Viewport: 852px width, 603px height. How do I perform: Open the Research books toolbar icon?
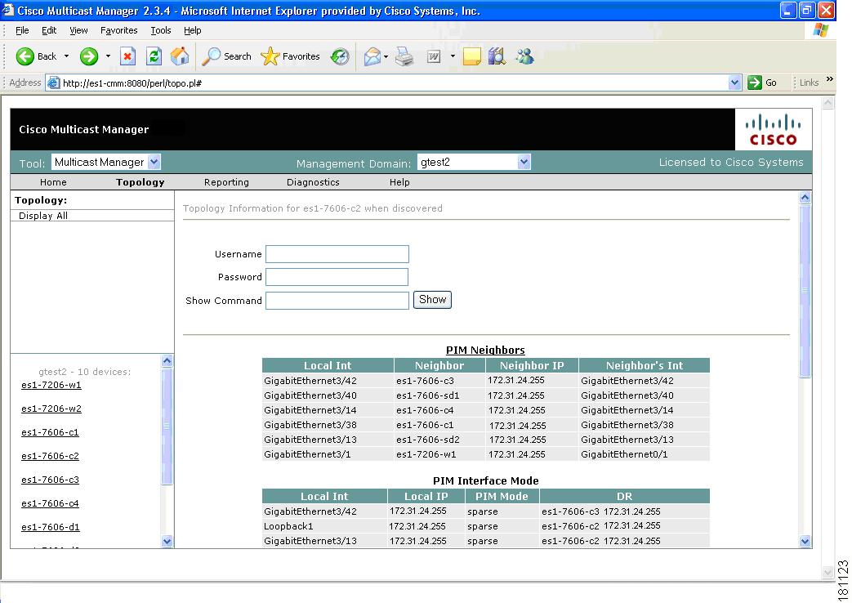(x=497, y=56)
